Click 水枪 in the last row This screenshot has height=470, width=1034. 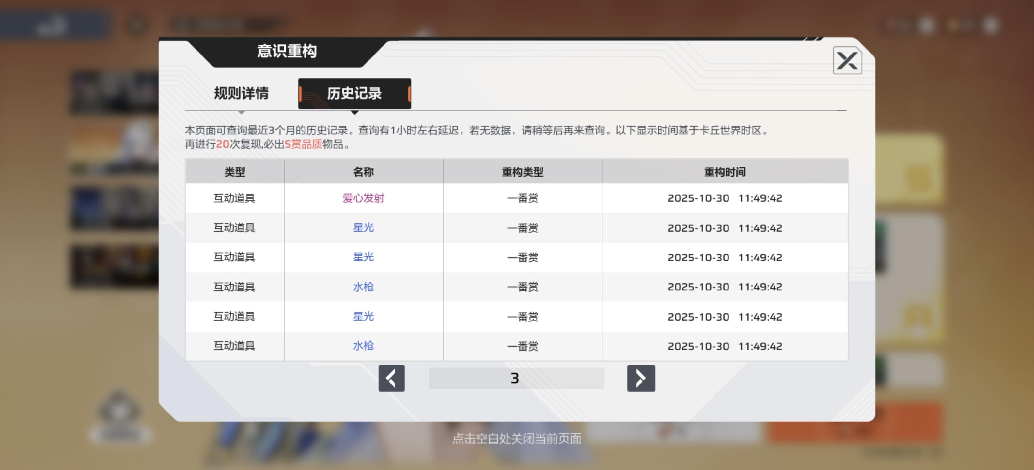(363, 346)
